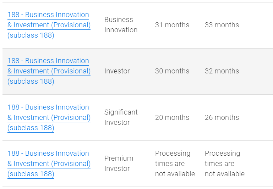Click '(subclass 188)' text in the Premium Investor row
The image size is (273, 189).
pos(31,174)
